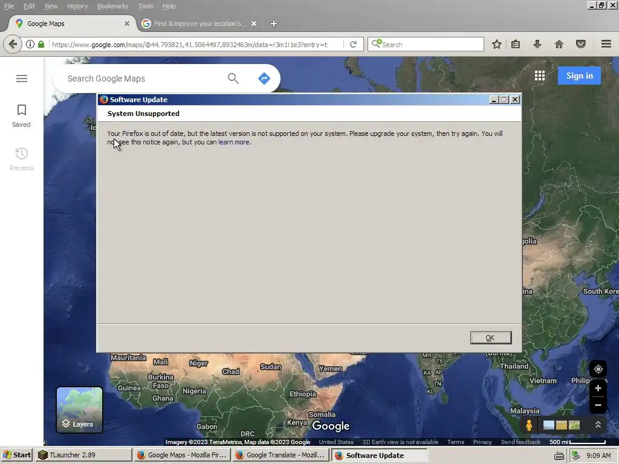Image resolution: width=619 pixels, height=464 pixels.
Task: Open the Firefox hamburger menu
Action: point(606,43)
